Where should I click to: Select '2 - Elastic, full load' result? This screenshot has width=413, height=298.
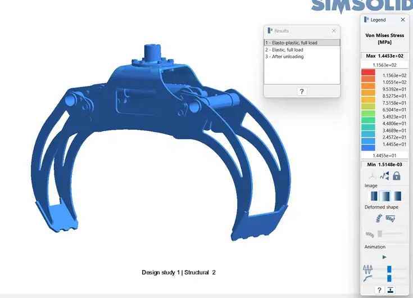click(x=302, y=49)
